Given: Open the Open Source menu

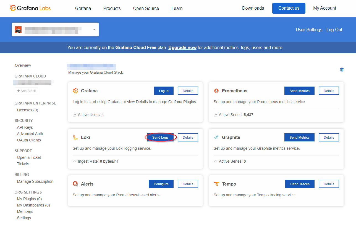Looking at the screenshot, I should pos(146,8).
